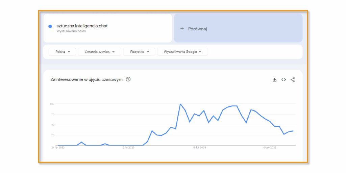Open help tooltip beside Zainteresowanie w ujęciu czasowym
Image resolution: width=346 pixels, height=173 pixels.
click(128, 79)
